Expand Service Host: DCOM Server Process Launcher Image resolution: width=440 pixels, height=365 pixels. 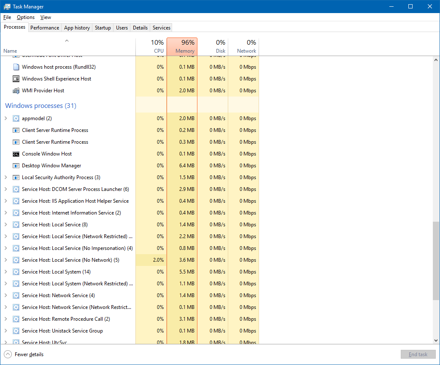5,189
